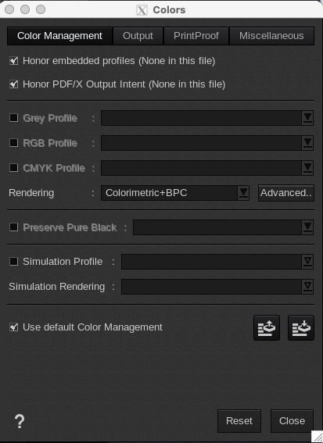Toggle Honor embedded profiles checkbox

(x=13, y=61)
